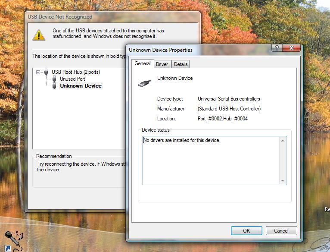Select the Unused Port entry

72,79
